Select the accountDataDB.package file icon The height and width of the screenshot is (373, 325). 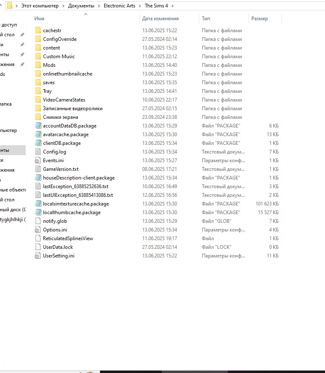(38, 126)
